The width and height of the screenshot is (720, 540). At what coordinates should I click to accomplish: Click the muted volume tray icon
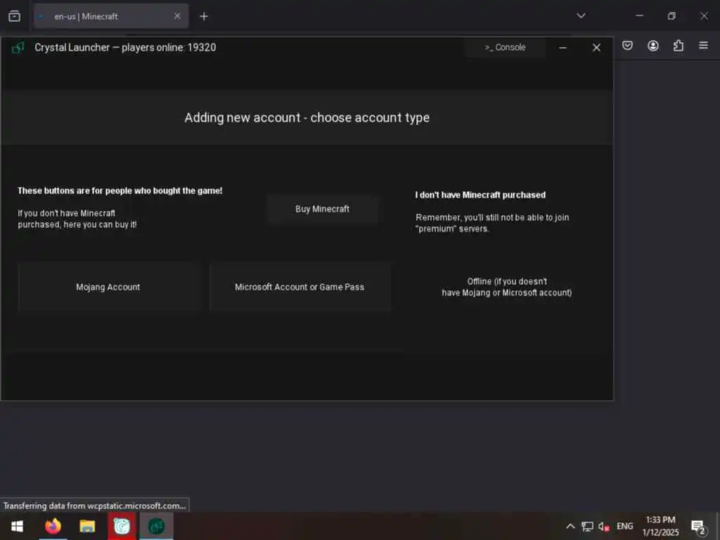[x=603, y=526]
